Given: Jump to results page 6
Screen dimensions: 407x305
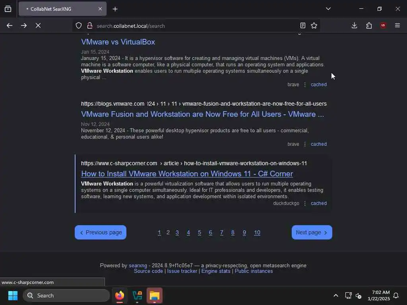Looking at the screenshot, I should pos(211,232).
